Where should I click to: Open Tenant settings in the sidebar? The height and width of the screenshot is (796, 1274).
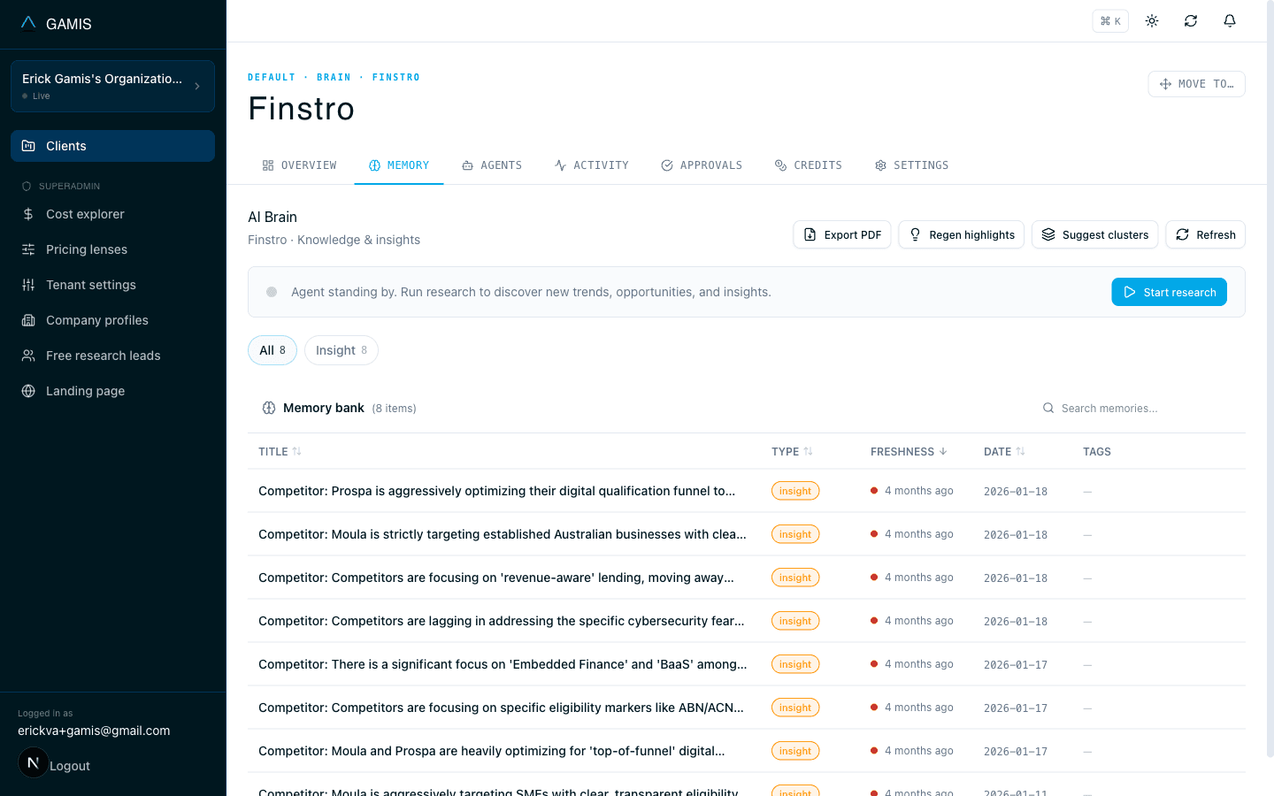(x=112, y=285)
